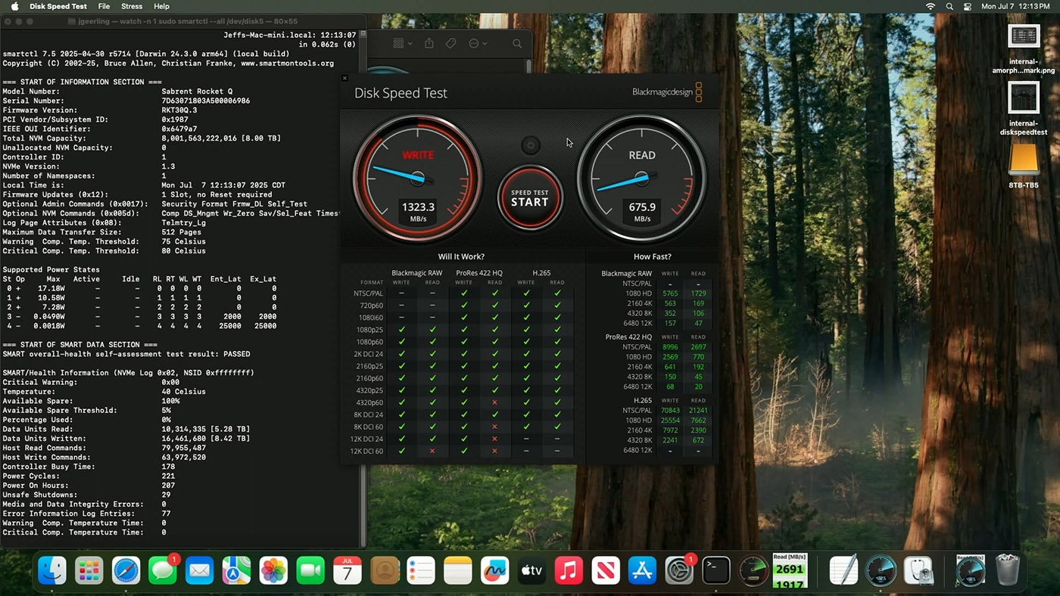Image resolution: width=1060 pixels, height=596 pixels.
Task: Open the Trash
Action: [1008, 570]
